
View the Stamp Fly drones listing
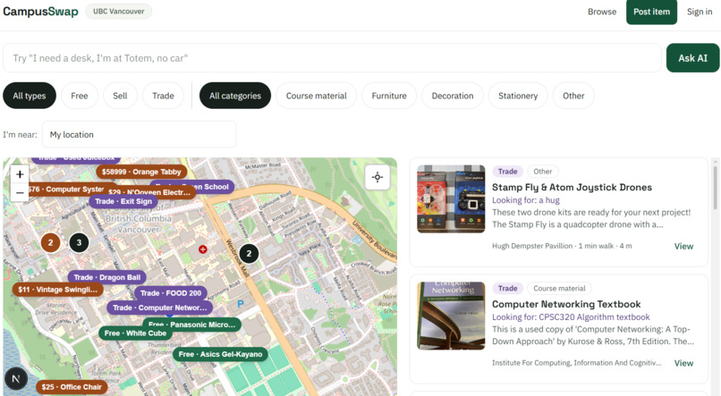coord(683,246)
